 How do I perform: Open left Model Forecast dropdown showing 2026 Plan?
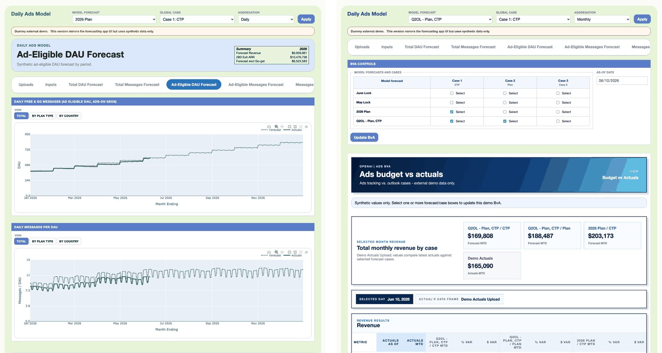114,19
